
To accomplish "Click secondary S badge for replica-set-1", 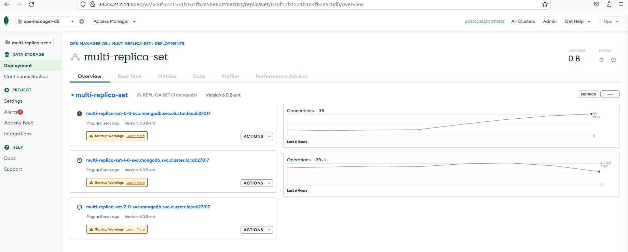I will tap(80, 160).
